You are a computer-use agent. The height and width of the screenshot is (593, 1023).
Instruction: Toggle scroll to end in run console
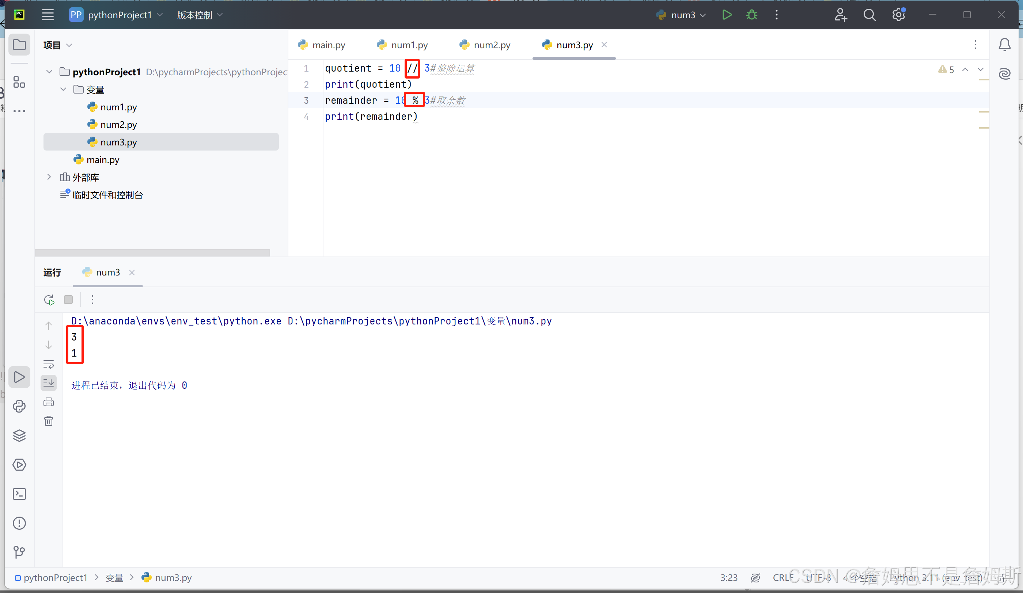[49, 383]
